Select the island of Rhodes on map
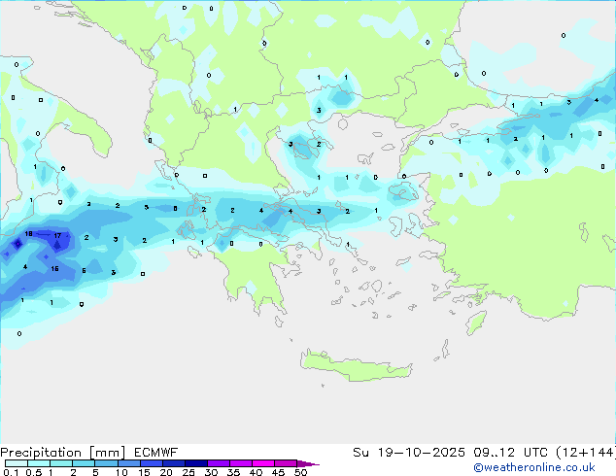 (476, 323)
